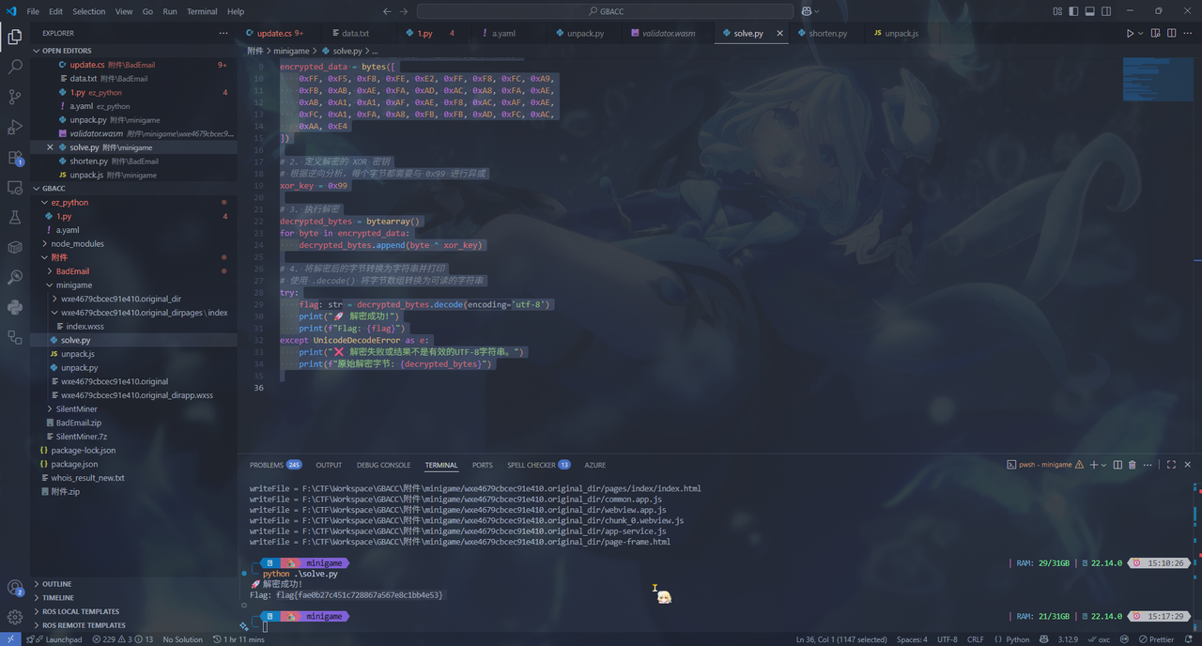Open the Source Control view
This screenshot has height=646, width=1202.
click(x=15, y=97)
